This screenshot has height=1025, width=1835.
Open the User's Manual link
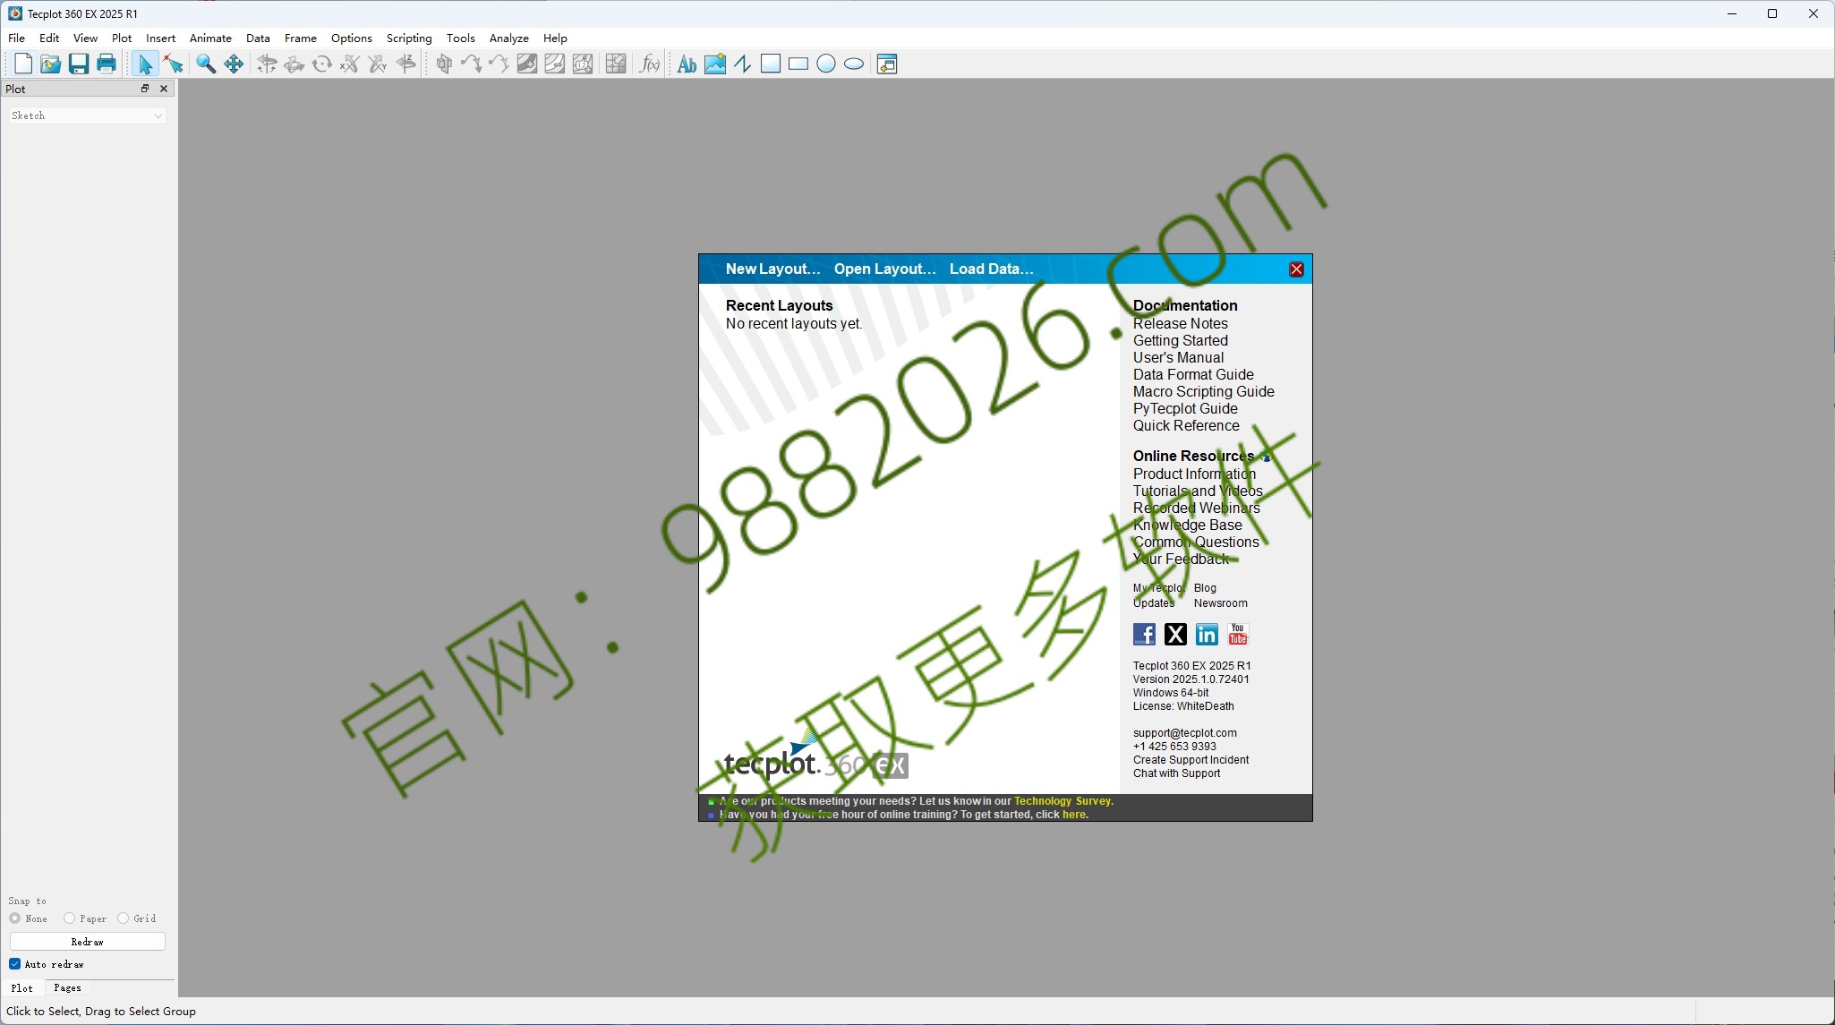click(x=1178, y=358)
